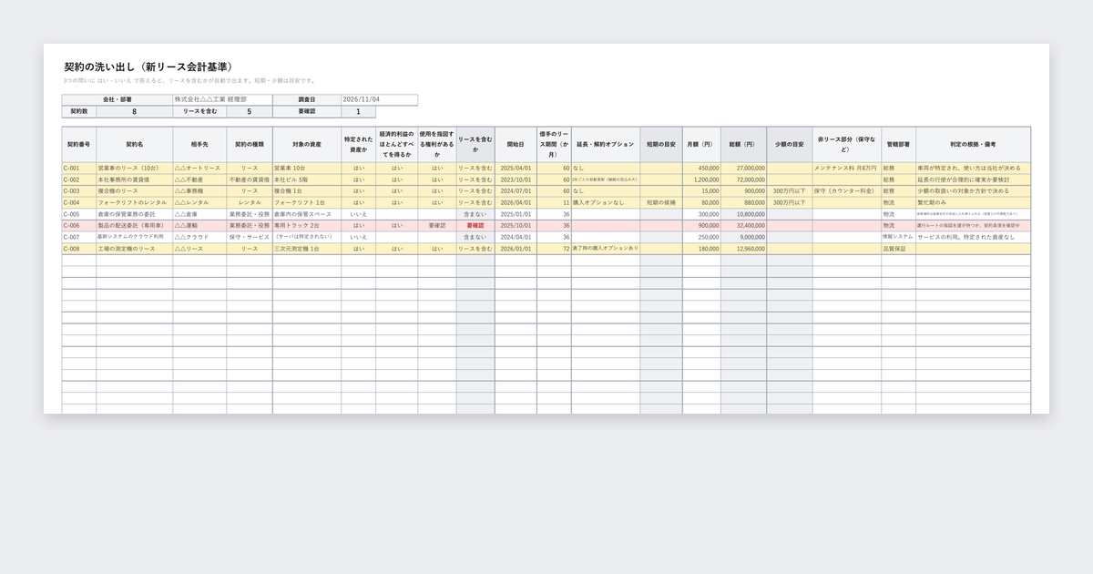Image resolution: width=1093 pixels, height=574 pixels.
Task: Select the survey date cell '2026/11/04'
Action: [x=380, y=99]
